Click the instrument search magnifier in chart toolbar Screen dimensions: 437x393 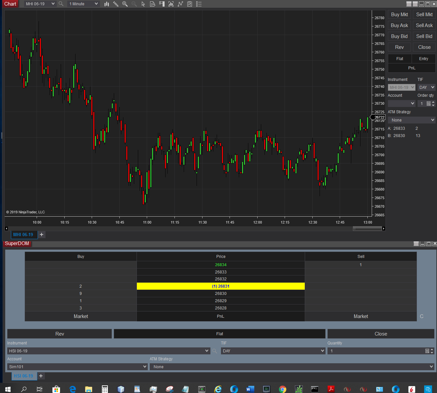(x=61, y=4)
